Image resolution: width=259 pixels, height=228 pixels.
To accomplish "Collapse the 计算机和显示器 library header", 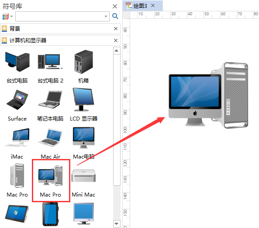I will [60, 40].
